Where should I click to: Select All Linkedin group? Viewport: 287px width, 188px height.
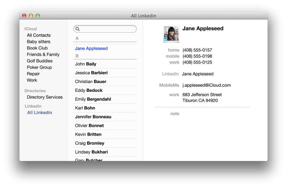pos(40,113)
